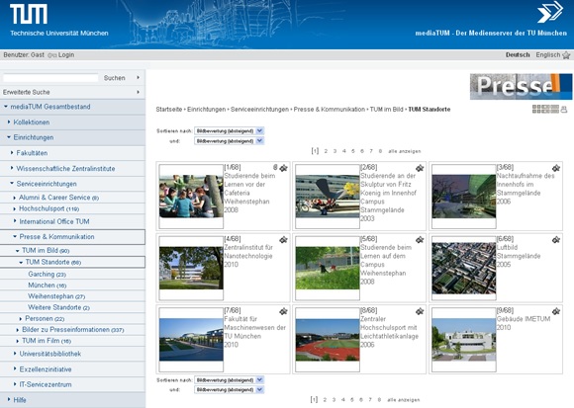Click the mediaTUM double-arrow logo icon

coord(550,12)
